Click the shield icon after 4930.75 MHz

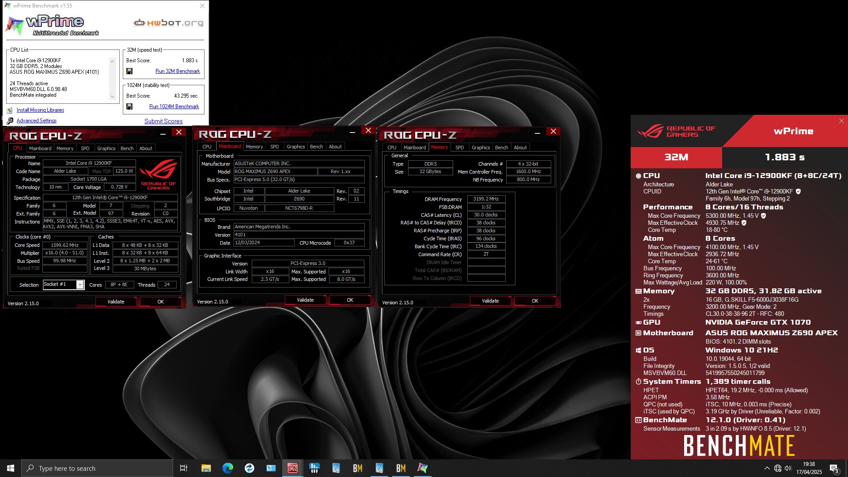pos(744,223)
